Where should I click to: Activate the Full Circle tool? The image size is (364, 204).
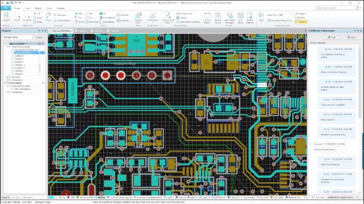coord(92,22)
